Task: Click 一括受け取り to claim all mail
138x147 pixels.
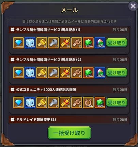Action: tap(70, 133)
